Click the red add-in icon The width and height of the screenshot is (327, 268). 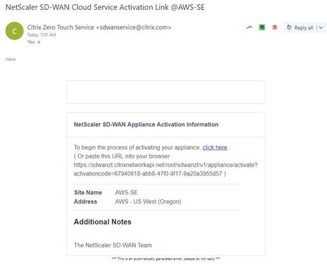click(275, 28)
